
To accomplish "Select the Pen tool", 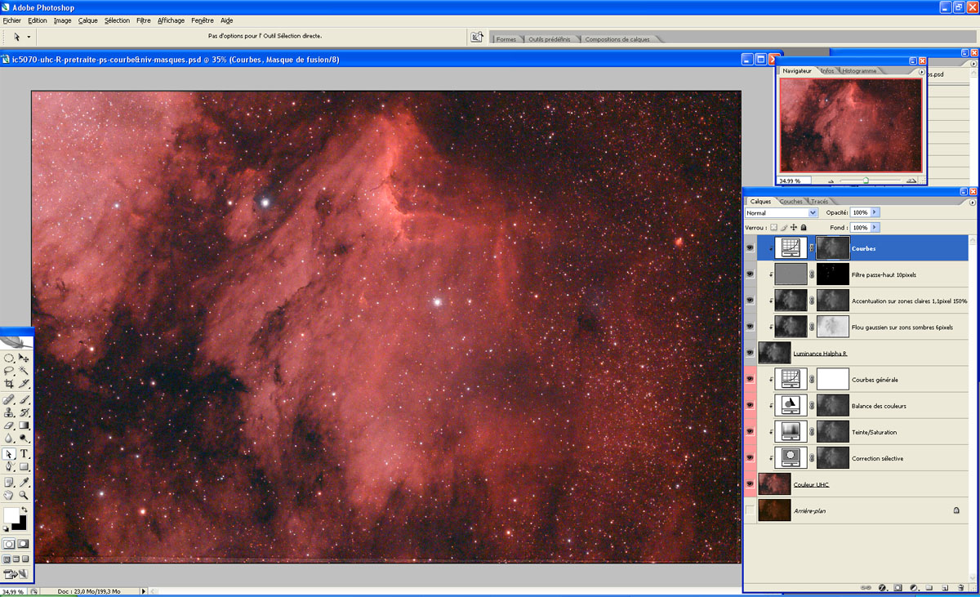I will [x=8, y=467].
